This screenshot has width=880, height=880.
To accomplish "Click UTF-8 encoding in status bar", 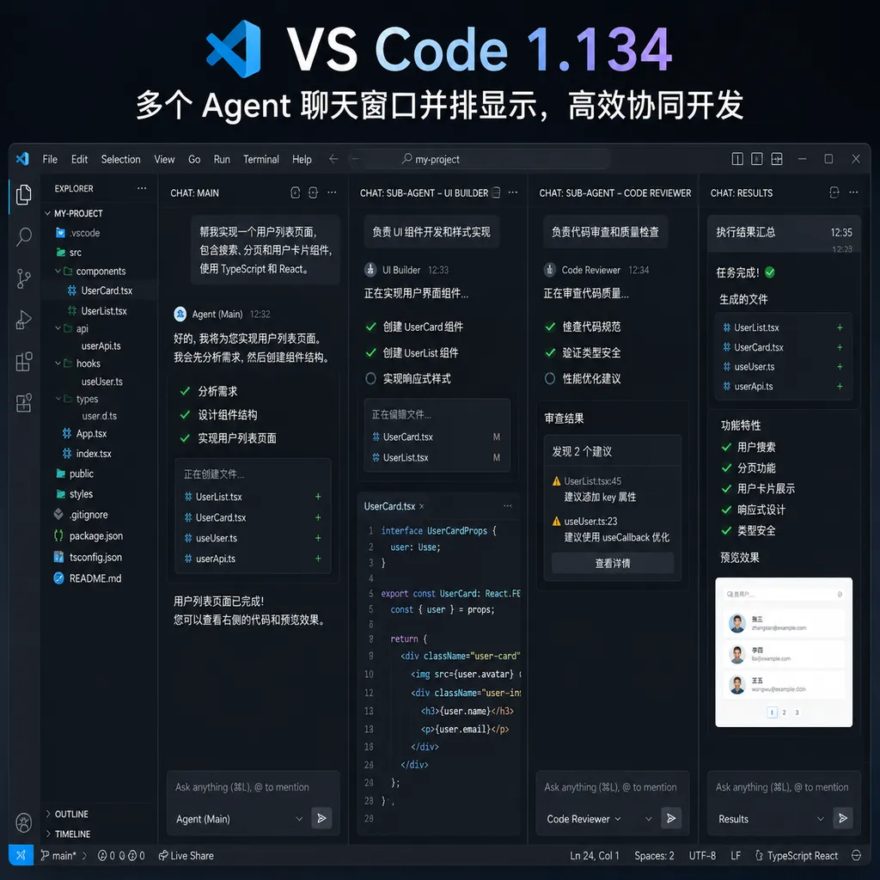I will [702, 855].
